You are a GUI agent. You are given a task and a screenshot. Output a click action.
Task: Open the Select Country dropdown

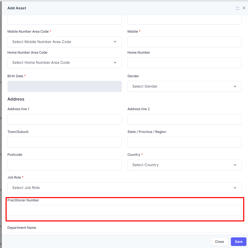tap(184, 165)
